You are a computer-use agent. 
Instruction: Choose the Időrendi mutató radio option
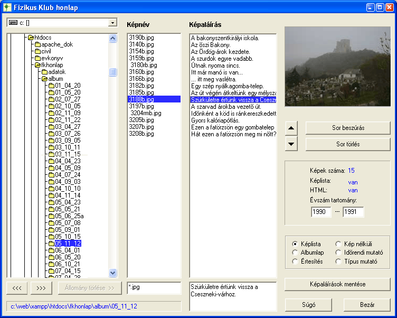338,252
